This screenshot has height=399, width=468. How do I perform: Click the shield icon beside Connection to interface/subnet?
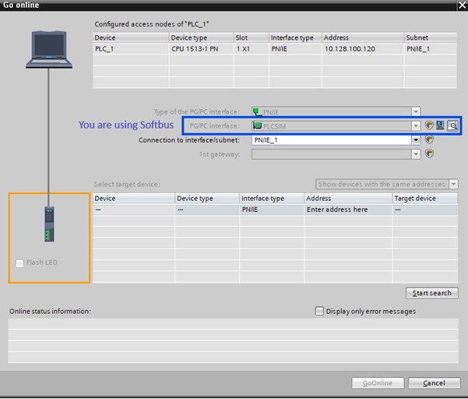(429, 140)
